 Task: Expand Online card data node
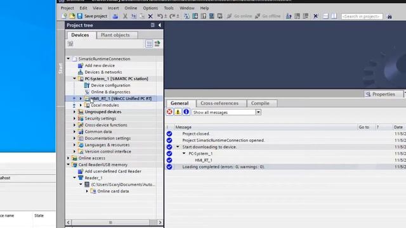click(87, 191)
